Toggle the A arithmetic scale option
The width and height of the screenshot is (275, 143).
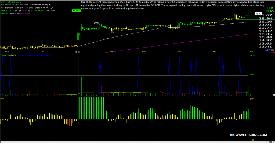click(x=266, y=50)
